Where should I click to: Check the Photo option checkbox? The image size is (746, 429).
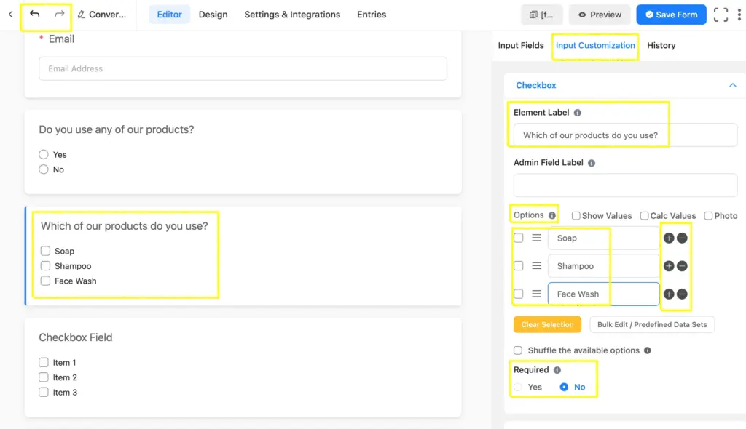707,215
